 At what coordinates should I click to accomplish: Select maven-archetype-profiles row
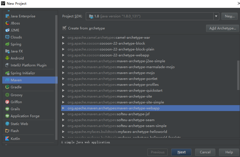[150, 85]
